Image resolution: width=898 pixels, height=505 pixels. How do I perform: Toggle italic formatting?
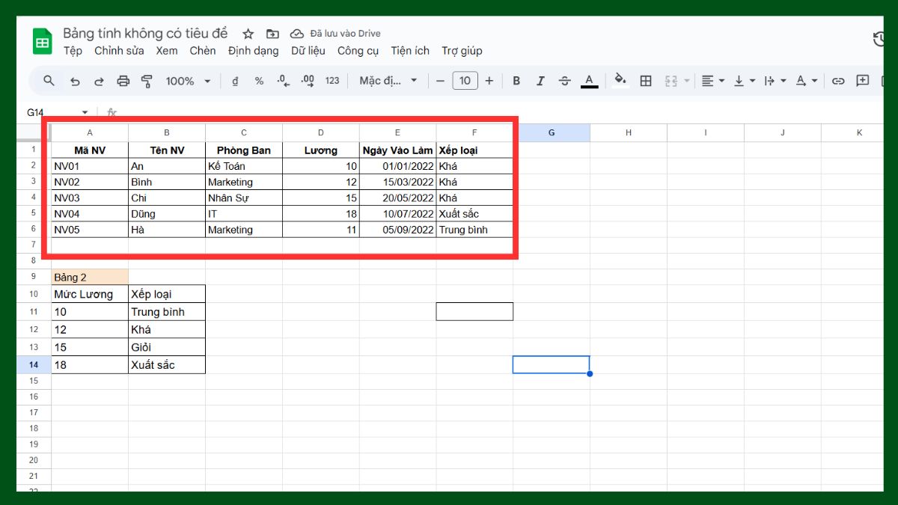tap(540, 80)
